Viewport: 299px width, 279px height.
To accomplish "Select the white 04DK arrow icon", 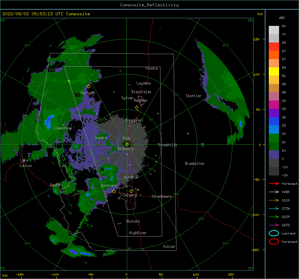I will tap(274, 192).
